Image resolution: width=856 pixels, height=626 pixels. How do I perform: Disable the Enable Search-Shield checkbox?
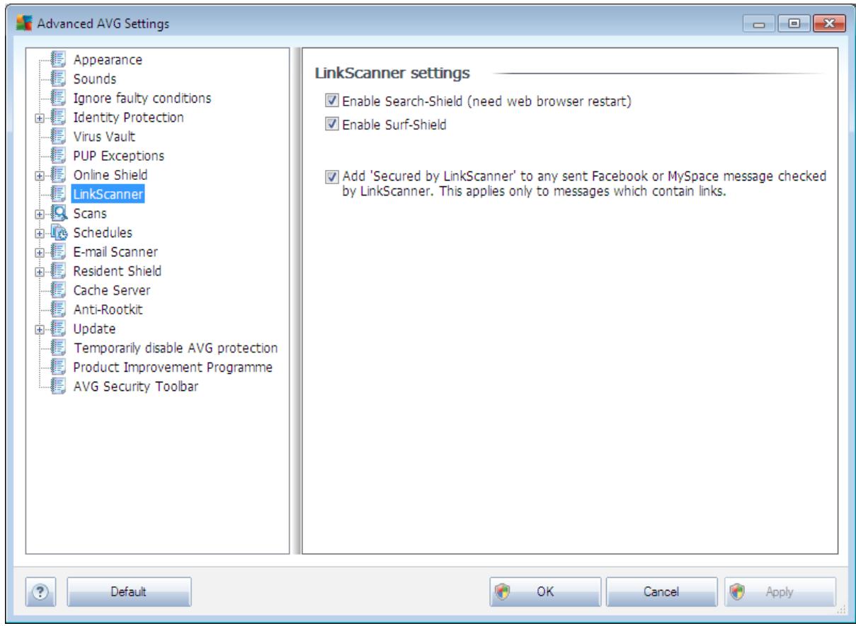tap(331, 101)
